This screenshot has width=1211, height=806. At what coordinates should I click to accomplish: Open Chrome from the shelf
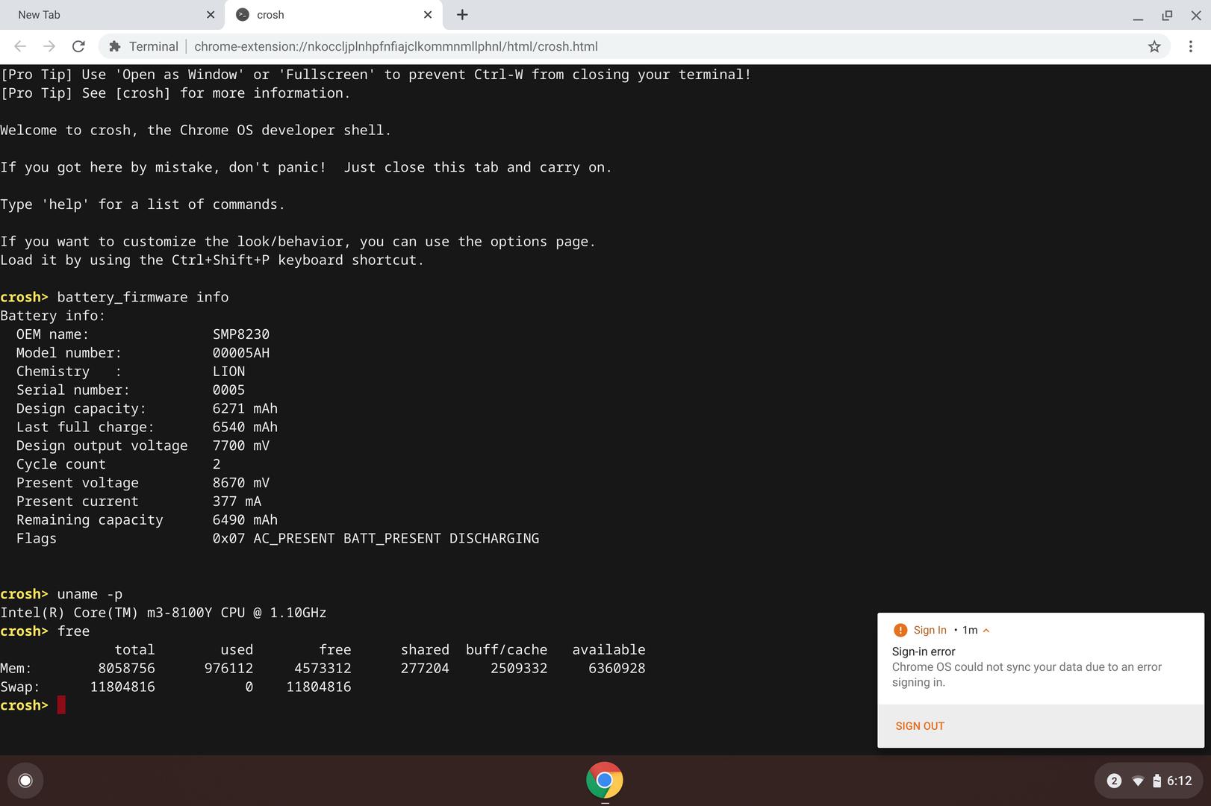pos(605,781)
